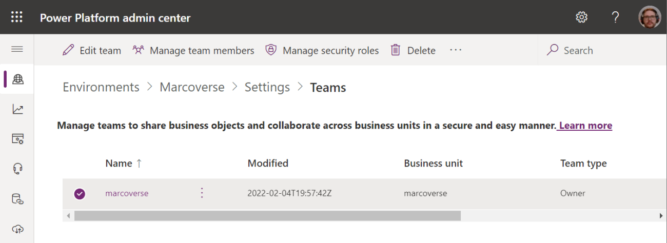Open the Help question mark icon

pos(616,17)
